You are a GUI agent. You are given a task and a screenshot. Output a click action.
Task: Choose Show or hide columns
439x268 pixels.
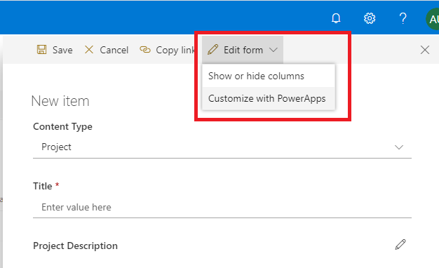268,76
